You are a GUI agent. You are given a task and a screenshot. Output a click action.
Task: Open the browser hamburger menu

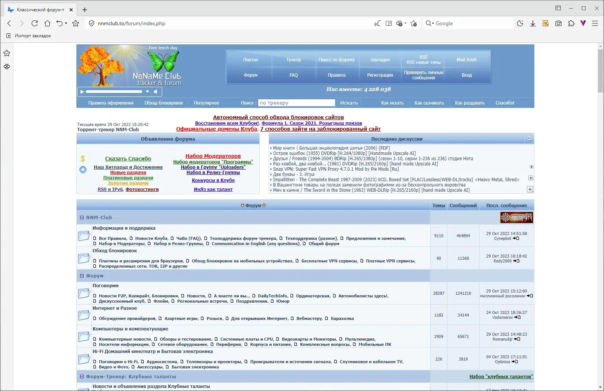tap(595, 23)
